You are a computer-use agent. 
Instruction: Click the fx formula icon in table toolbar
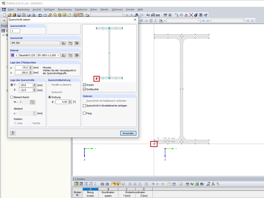[x=213, y=184]
